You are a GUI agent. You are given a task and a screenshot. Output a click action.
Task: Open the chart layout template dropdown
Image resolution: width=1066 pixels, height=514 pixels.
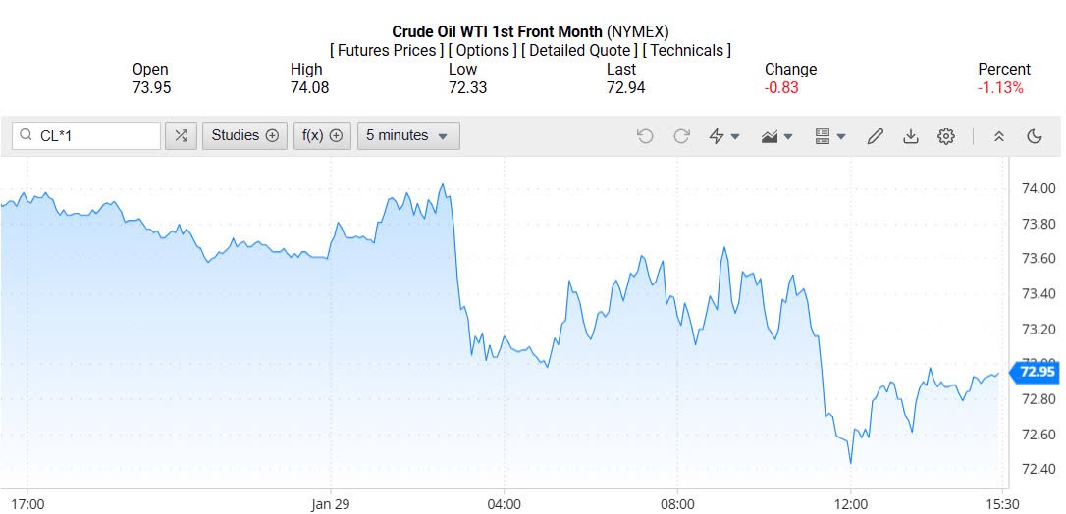pyautogui.click(x=830, y=136)
